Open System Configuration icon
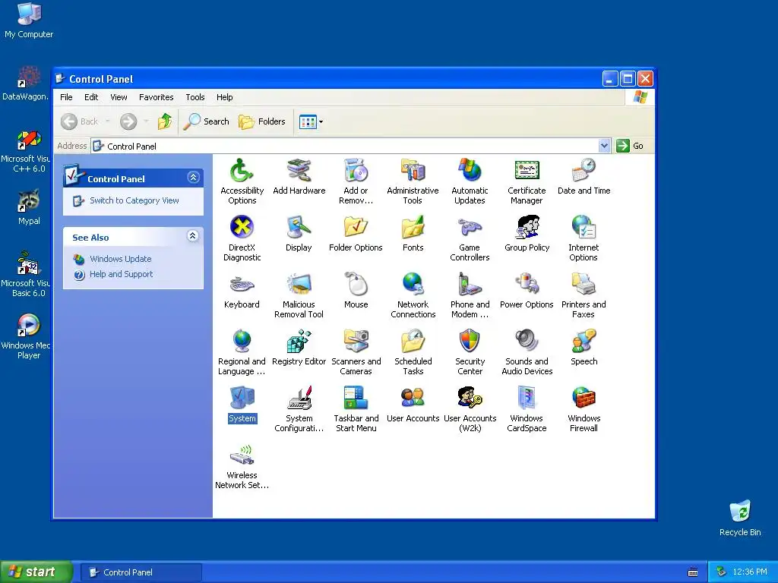This screenshot has height=583, width=778. coord(299,409)
